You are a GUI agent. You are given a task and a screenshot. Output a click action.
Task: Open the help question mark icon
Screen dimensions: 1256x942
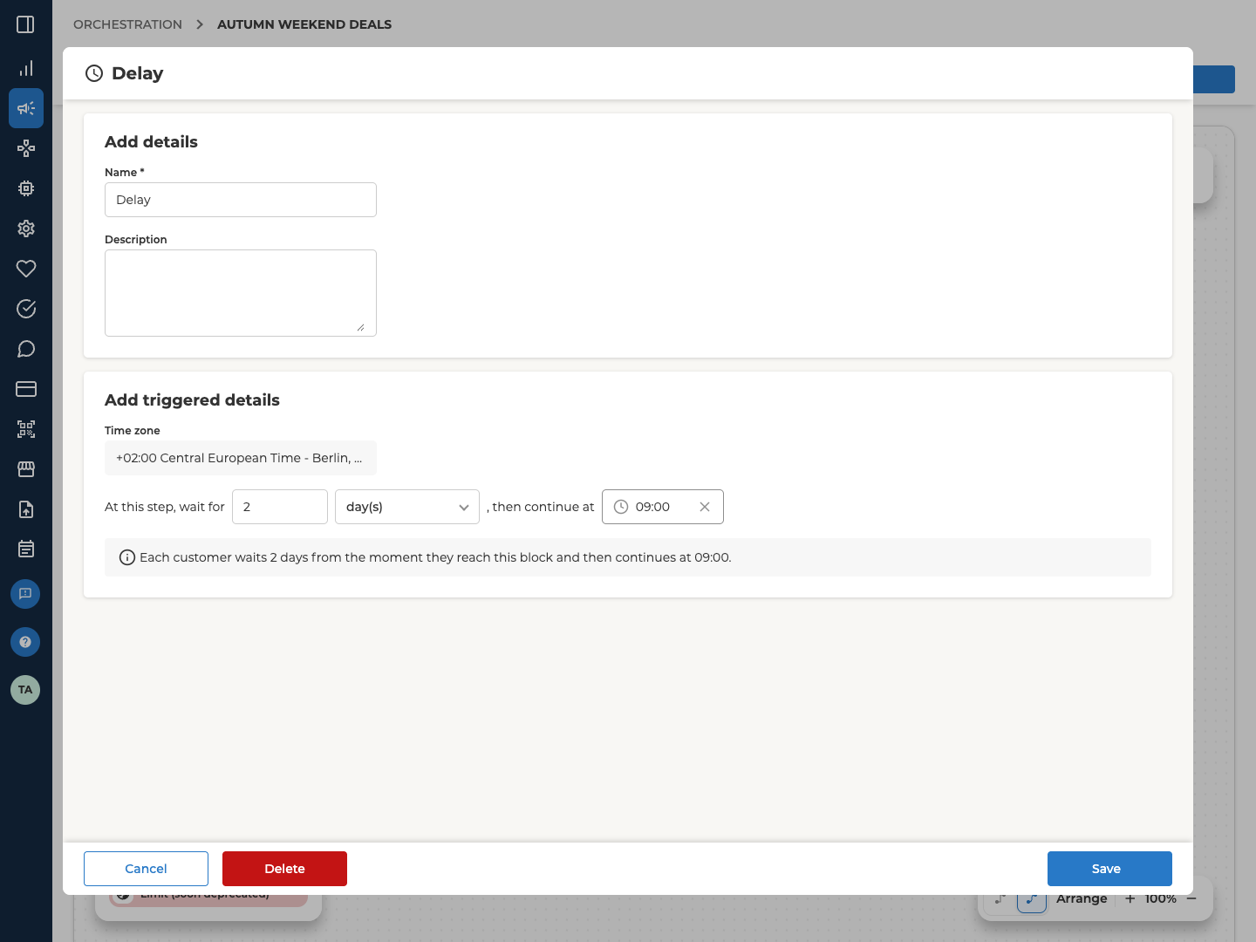tap(25, 642)
